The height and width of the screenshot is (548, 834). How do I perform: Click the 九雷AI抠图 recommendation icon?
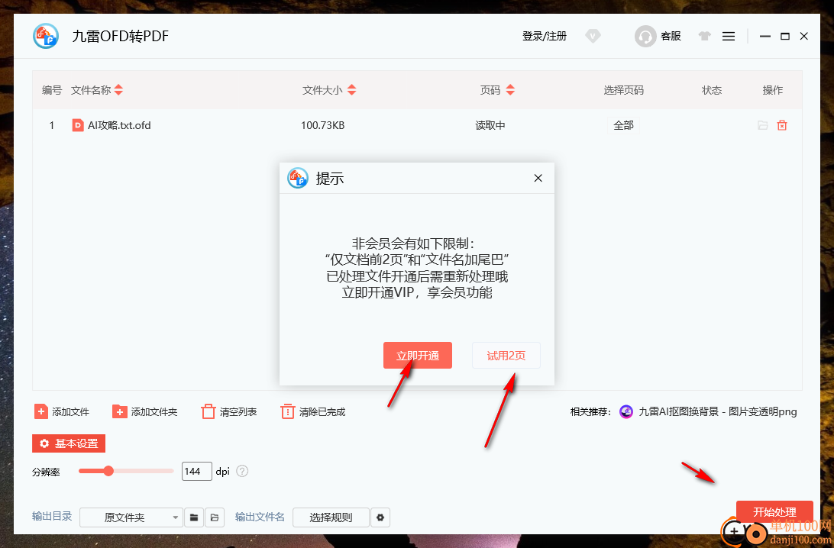click(x=626, y=411)
